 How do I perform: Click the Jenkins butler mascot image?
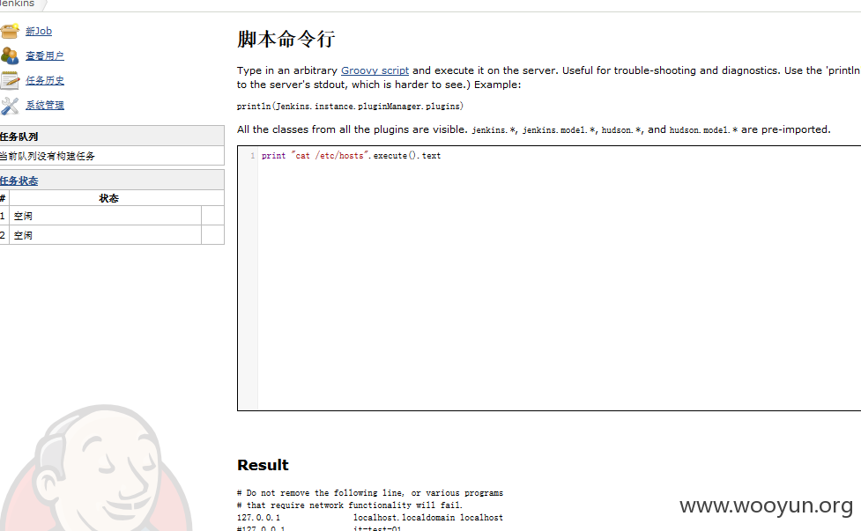96,468
